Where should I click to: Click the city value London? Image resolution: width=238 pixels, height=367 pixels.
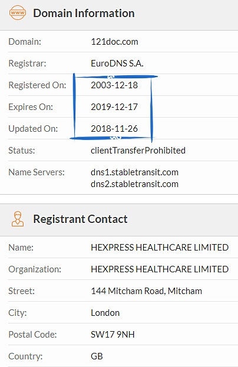[105, 313]
